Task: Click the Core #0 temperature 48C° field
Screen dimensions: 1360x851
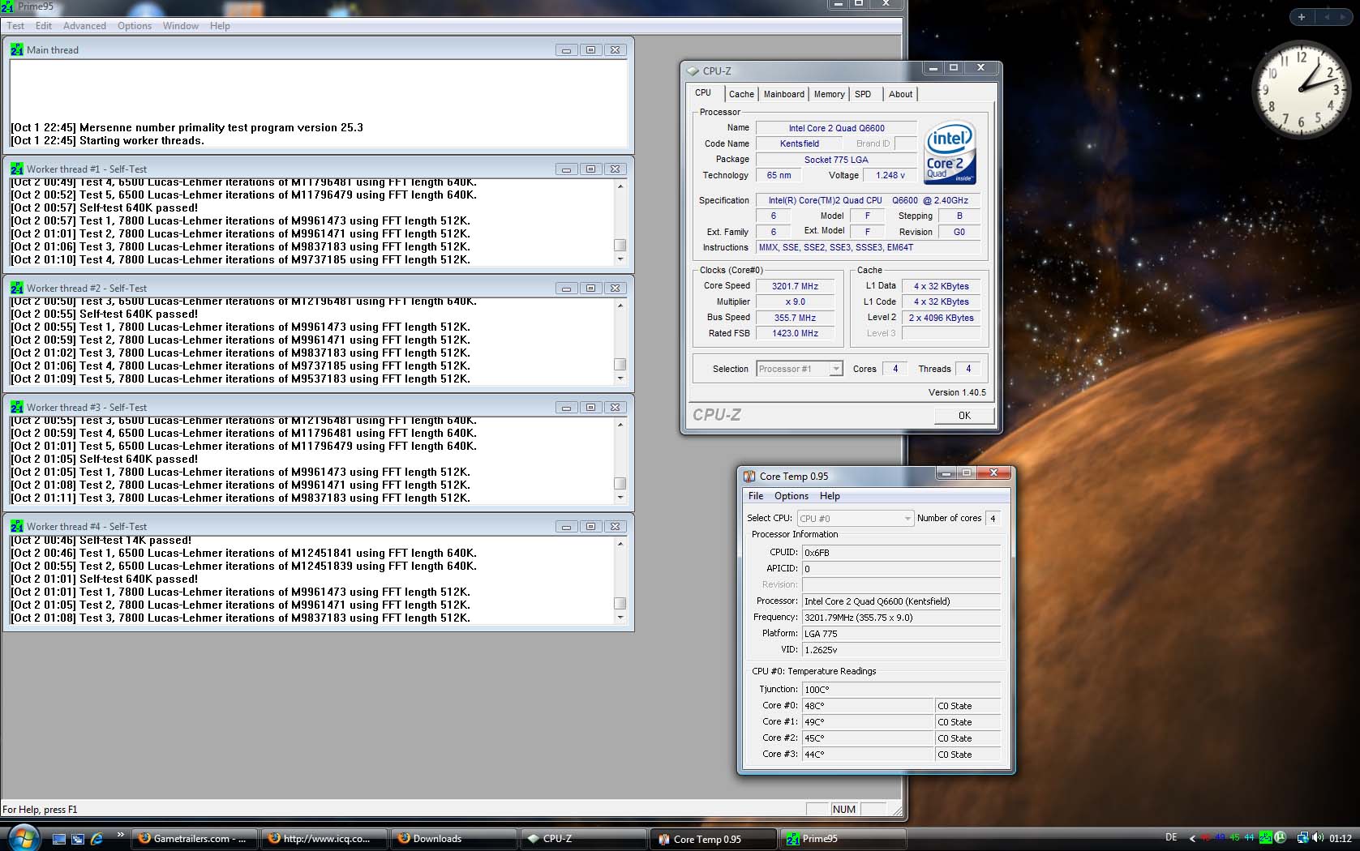Action: coord(868,706)
